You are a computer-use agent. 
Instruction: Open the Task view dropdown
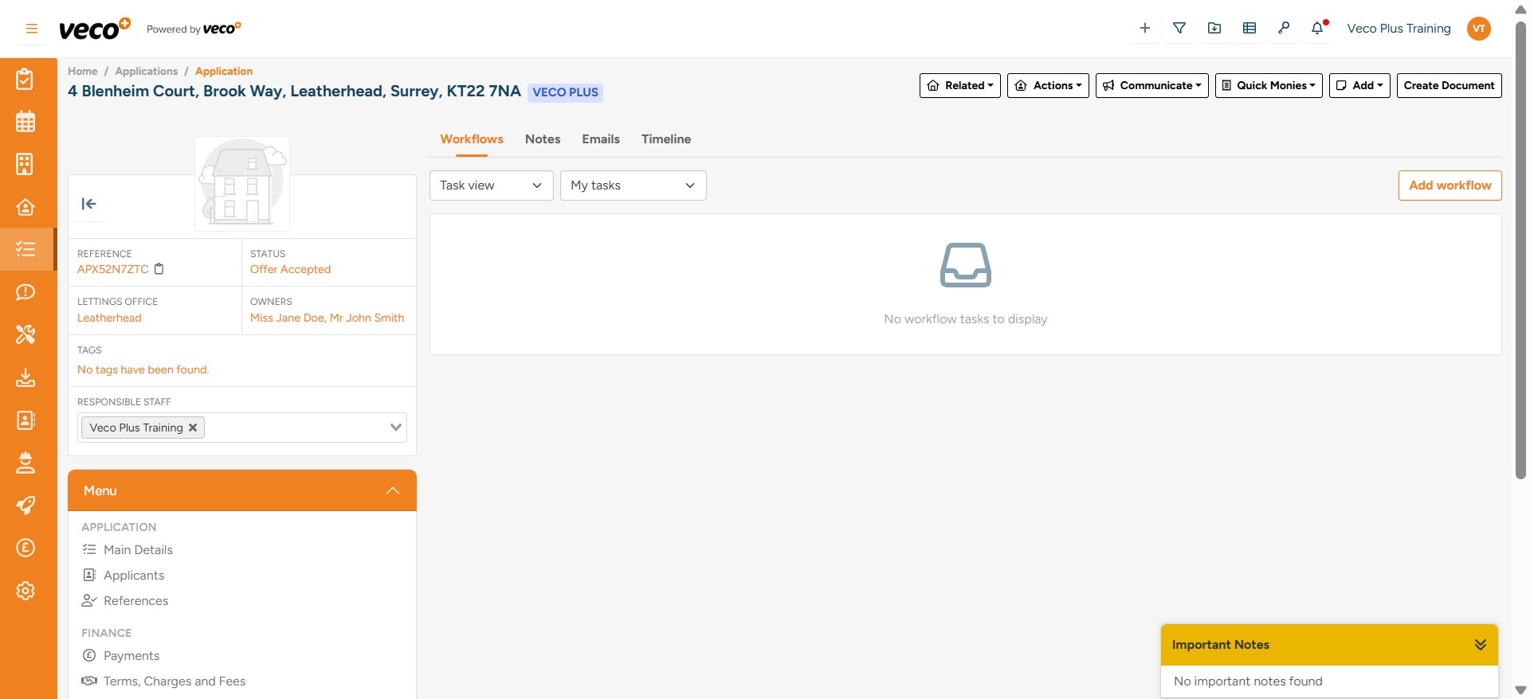click(491, 185)
